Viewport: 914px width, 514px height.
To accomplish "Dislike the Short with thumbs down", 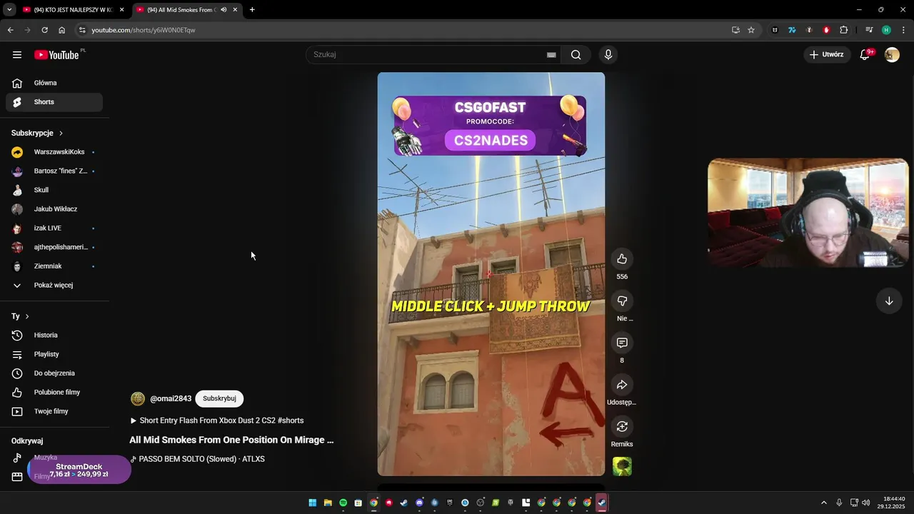I will pos(622,301).
